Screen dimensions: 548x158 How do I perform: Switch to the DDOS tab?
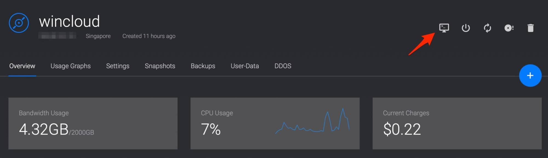(283, 66)
